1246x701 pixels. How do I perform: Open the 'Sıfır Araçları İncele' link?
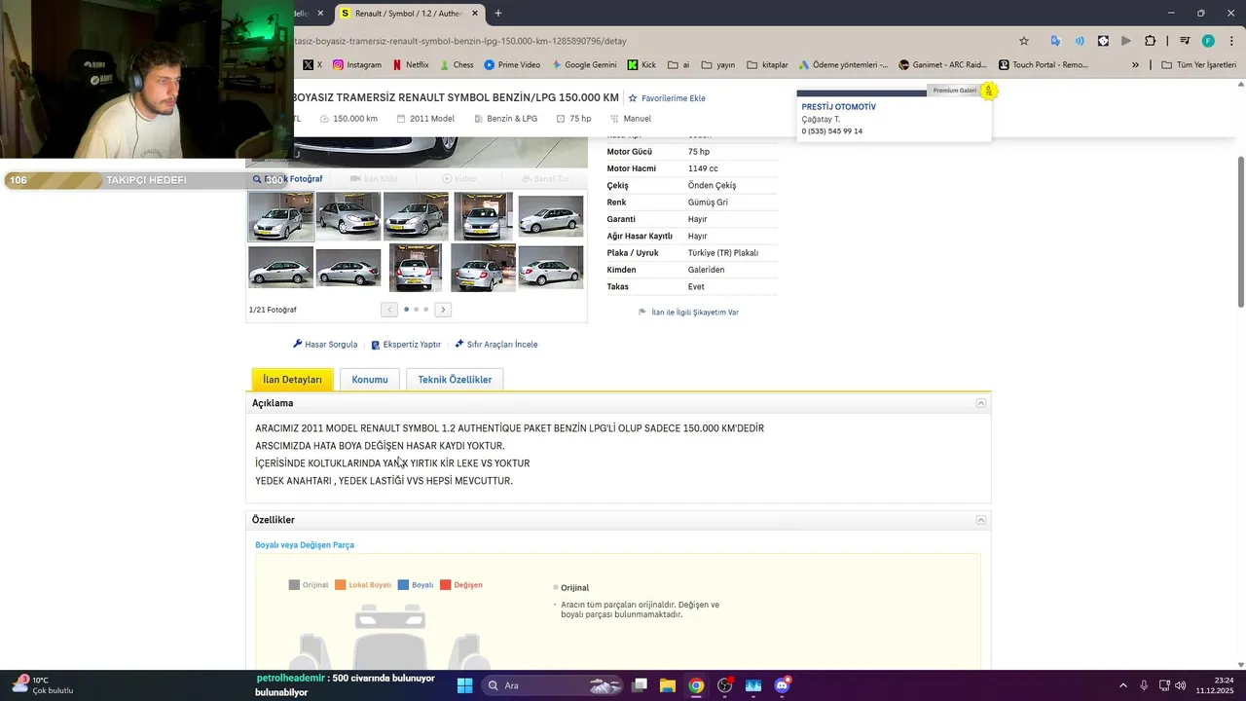click(x=496, y=345)
